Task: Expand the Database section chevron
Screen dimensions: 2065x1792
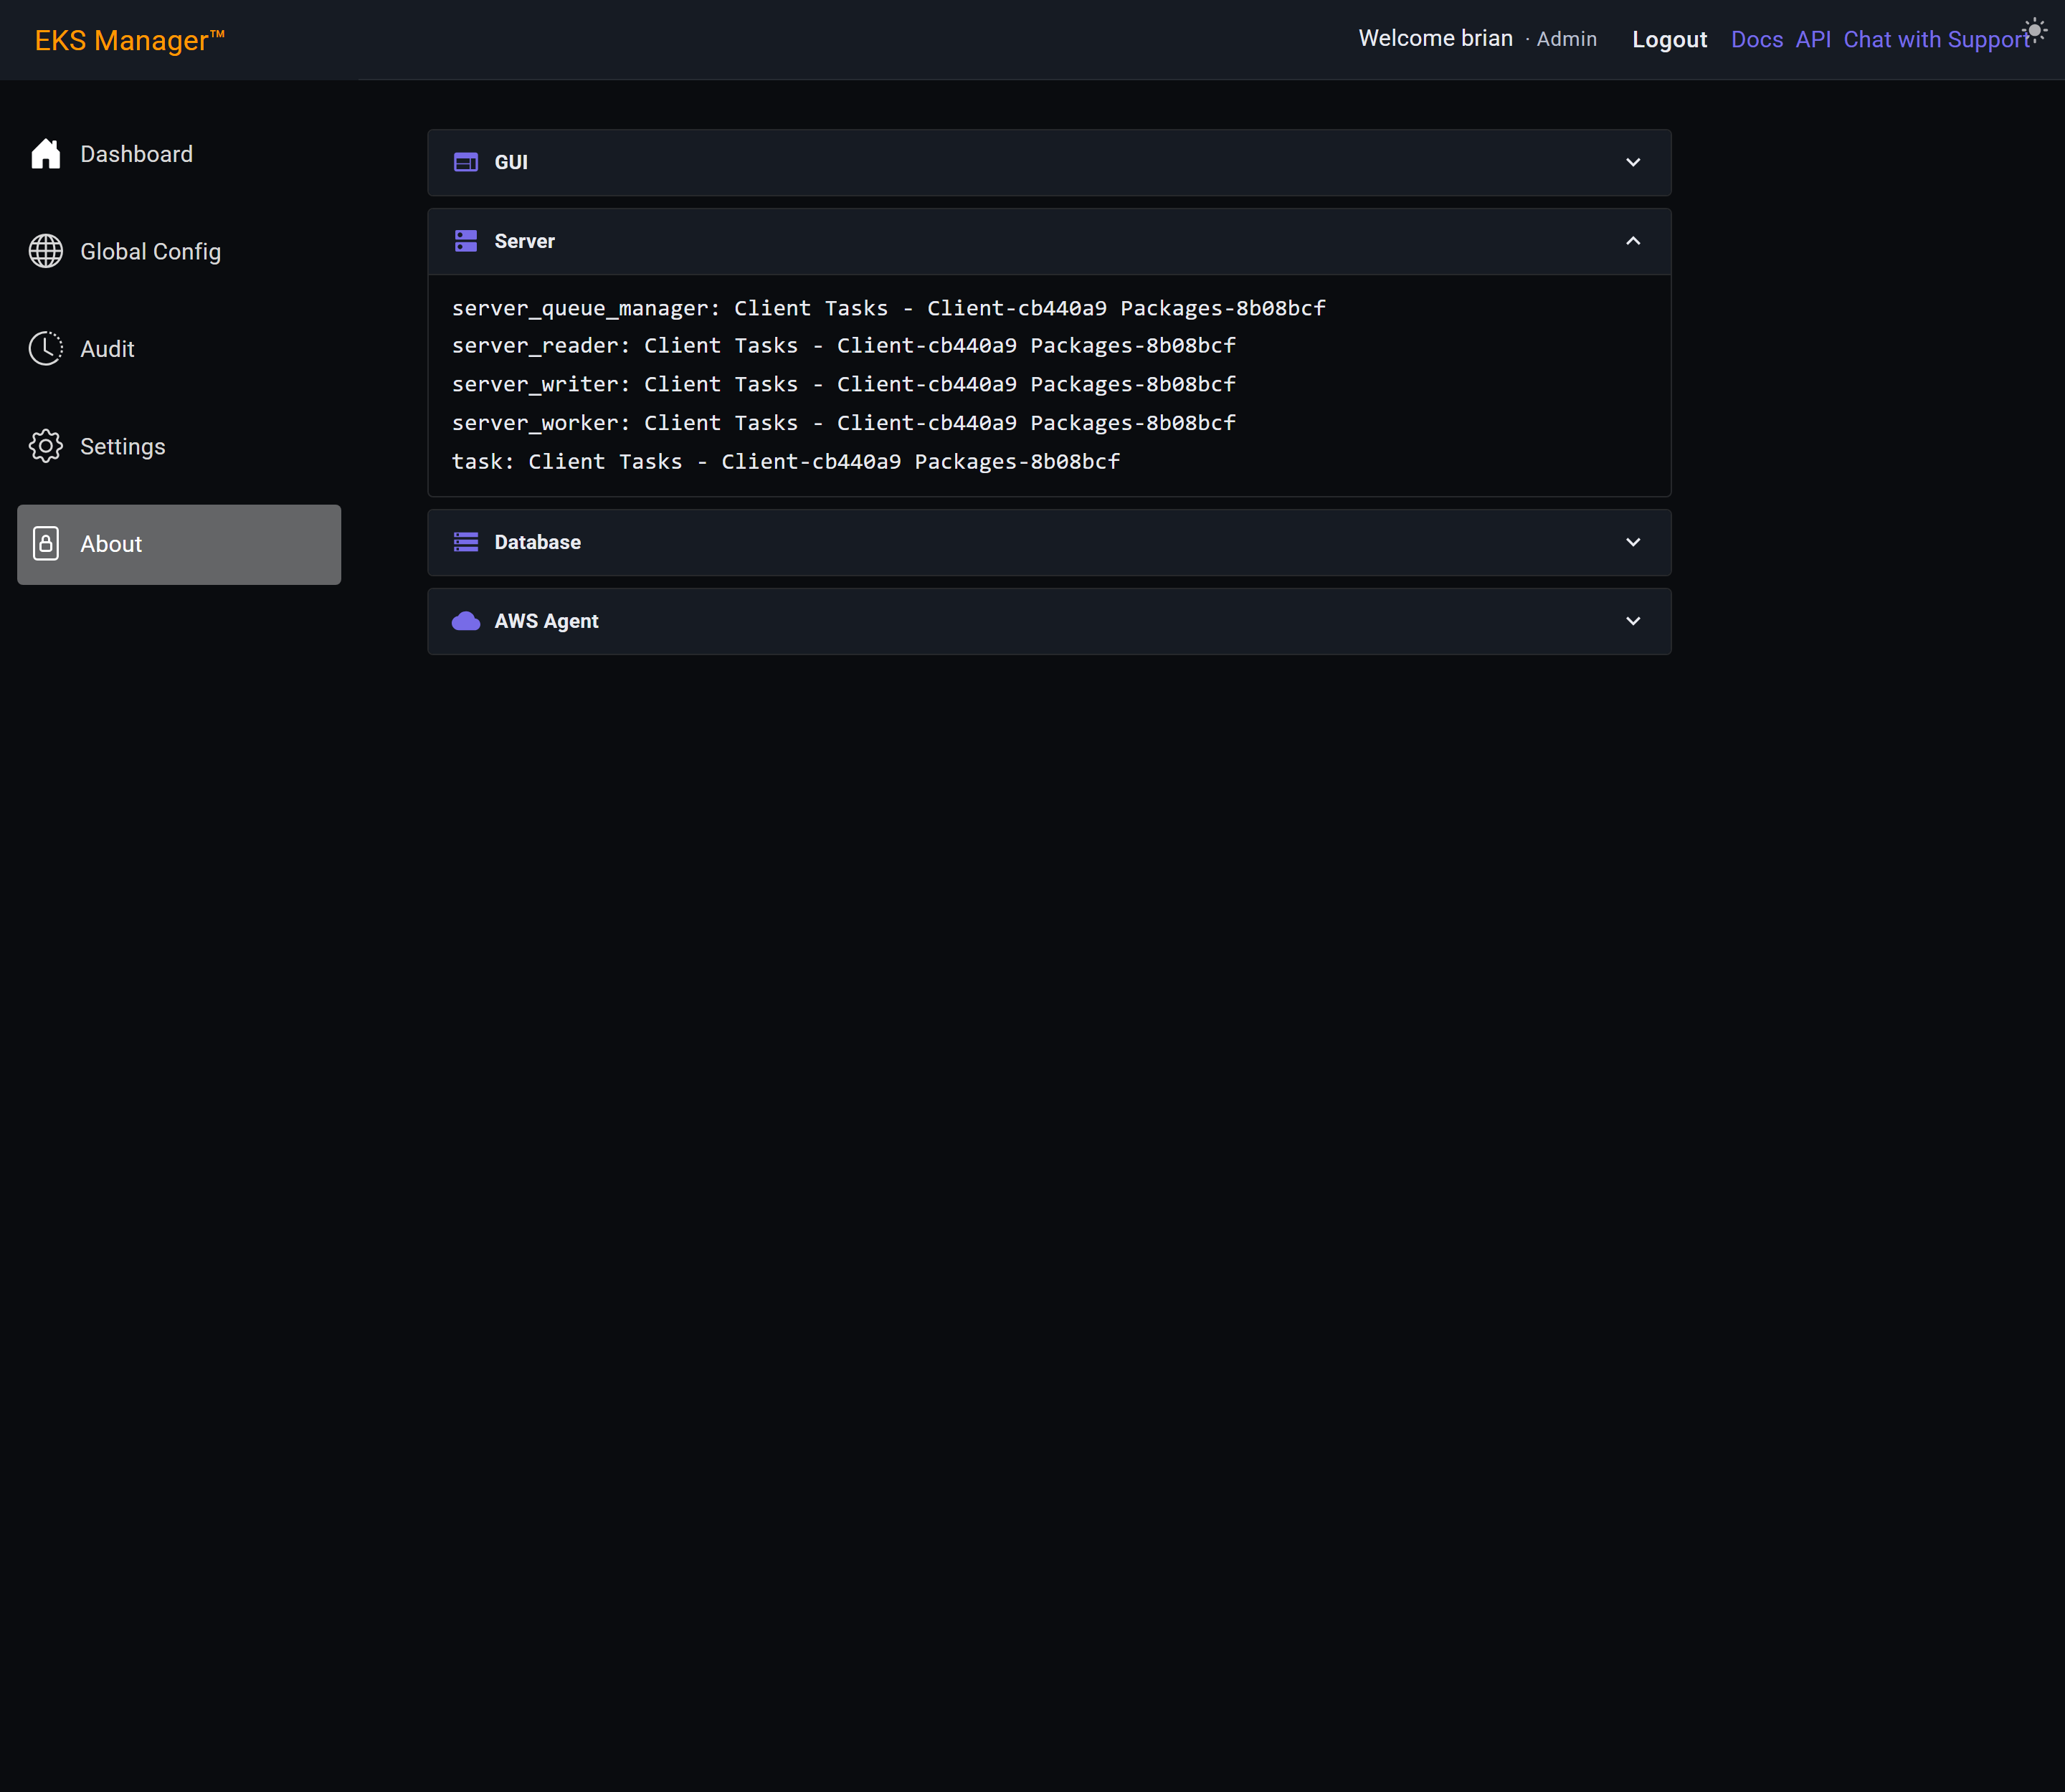Action: (x=1633, y=542)
